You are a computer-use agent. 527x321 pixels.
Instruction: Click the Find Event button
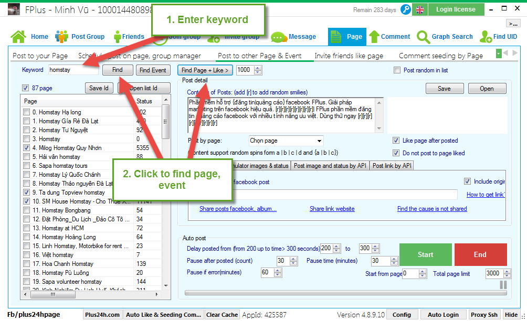click(153, 70)
